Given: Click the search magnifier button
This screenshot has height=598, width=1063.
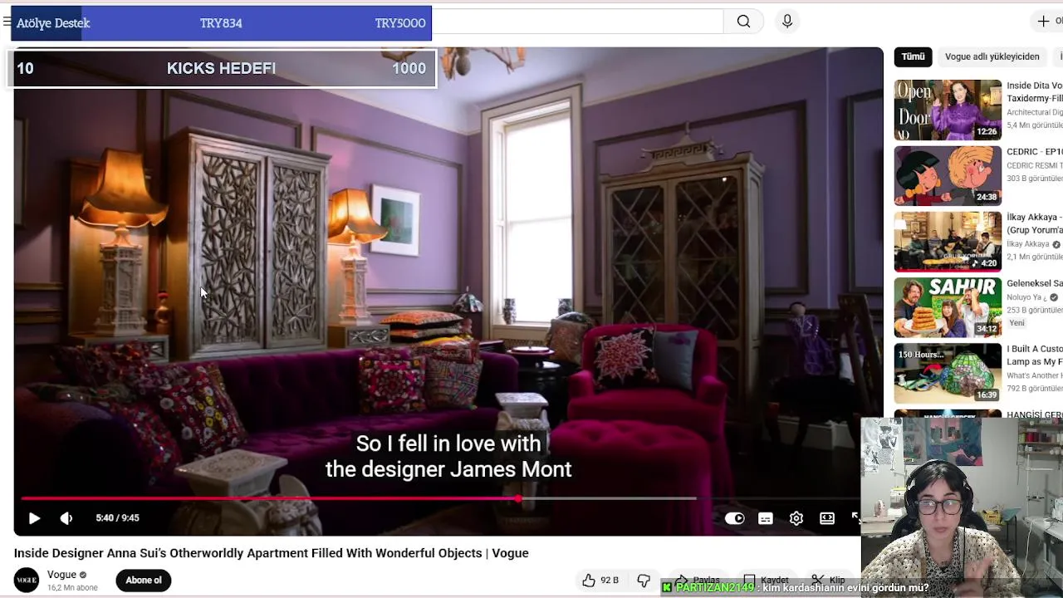Looking at the screenshot, I should pos(743,22).
